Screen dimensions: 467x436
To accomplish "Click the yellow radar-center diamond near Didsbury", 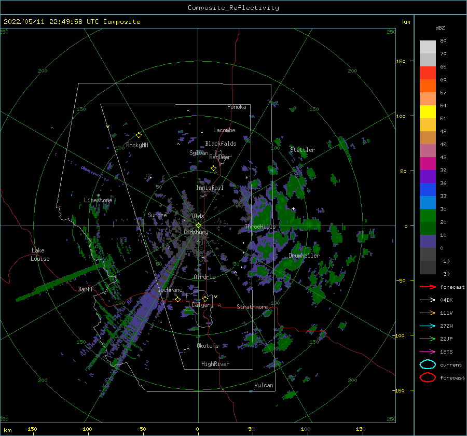I will point(198,226).
